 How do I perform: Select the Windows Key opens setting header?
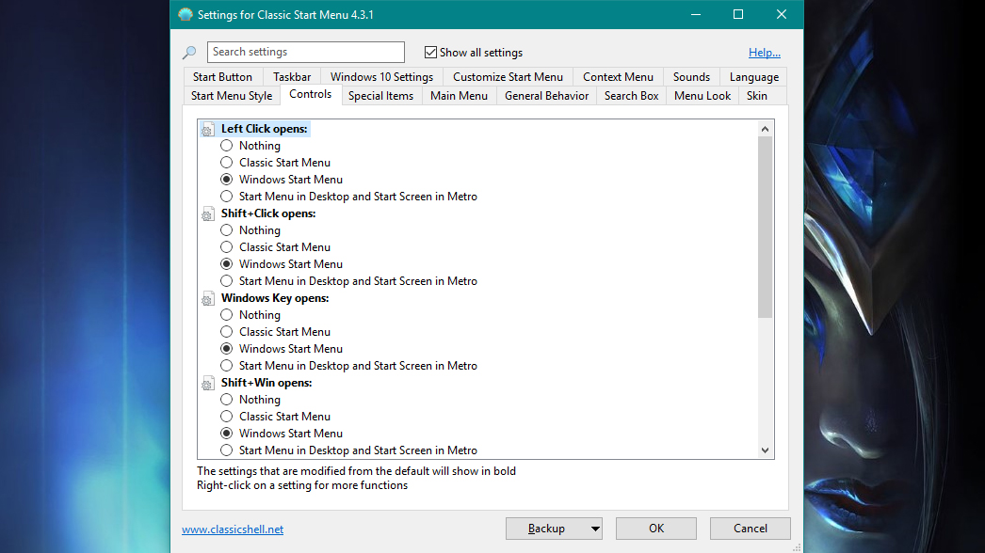275,298
